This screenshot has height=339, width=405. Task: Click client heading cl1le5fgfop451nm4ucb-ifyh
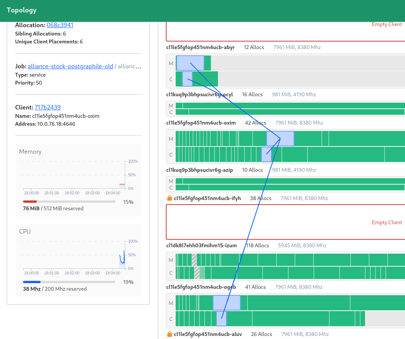coord(207,198)
